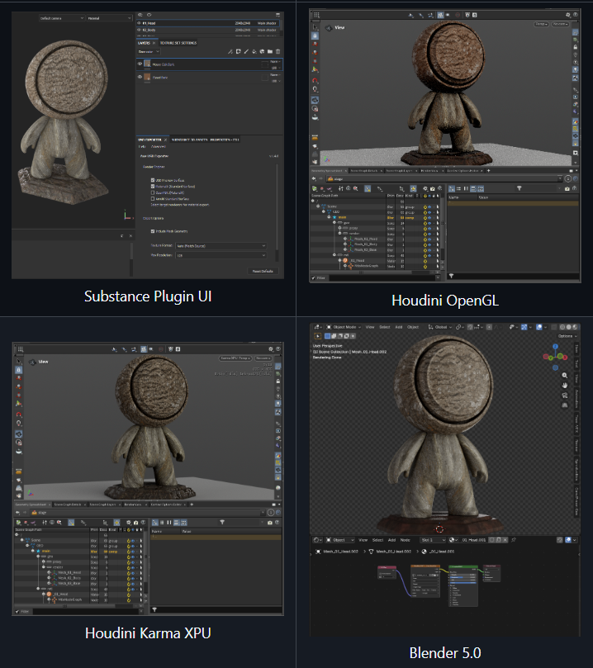The width and height of the screenshot is (593, 668).
Task: Toggle USD Preview Surface checkbox in Substance exporter
Action: [153, 180]
